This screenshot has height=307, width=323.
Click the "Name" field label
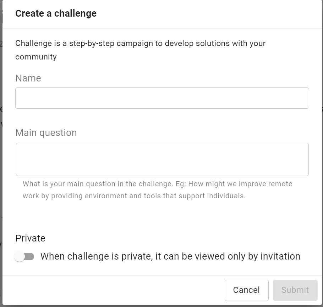pyautogui.click(x=28, y=78)
